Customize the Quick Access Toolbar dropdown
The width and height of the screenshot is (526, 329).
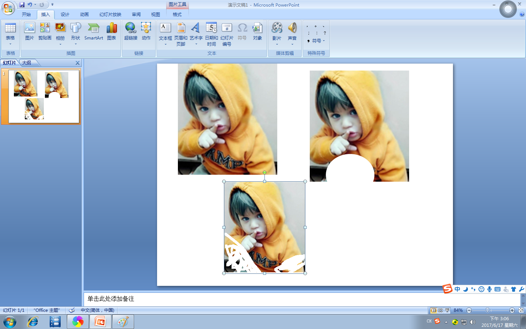click(x=52, y=5)
